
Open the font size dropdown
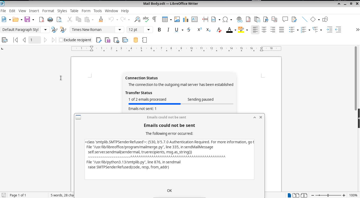(x=149, y=30)
